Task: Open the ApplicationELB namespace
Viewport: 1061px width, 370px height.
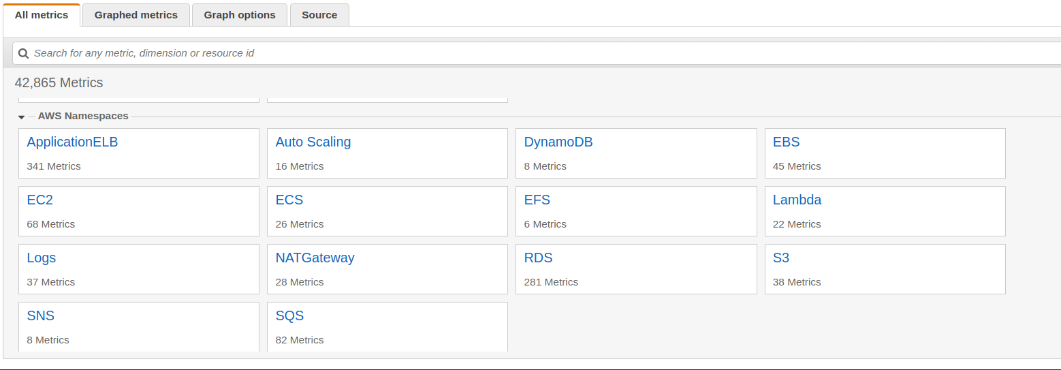Action: (x=72, y=142)
